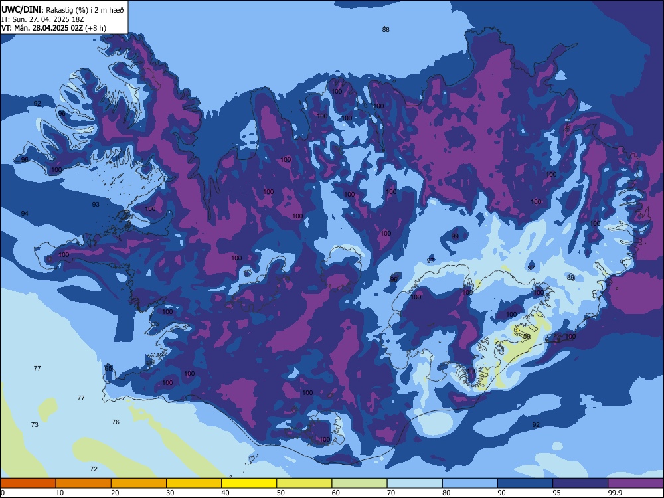Click the '76' value south of Reykjanes
Screen dimensions: 664x498
(116, 422)
